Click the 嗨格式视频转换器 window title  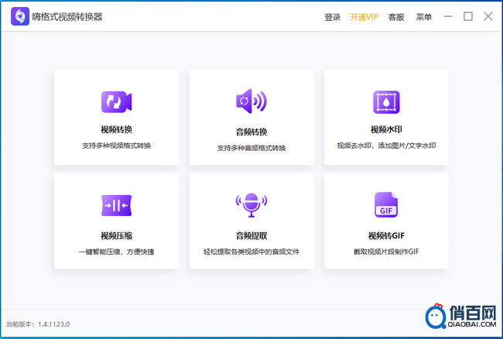[x=67, y=17]
